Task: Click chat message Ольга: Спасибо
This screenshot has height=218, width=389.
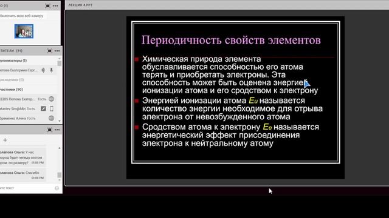Action: [x=23, y=175]
